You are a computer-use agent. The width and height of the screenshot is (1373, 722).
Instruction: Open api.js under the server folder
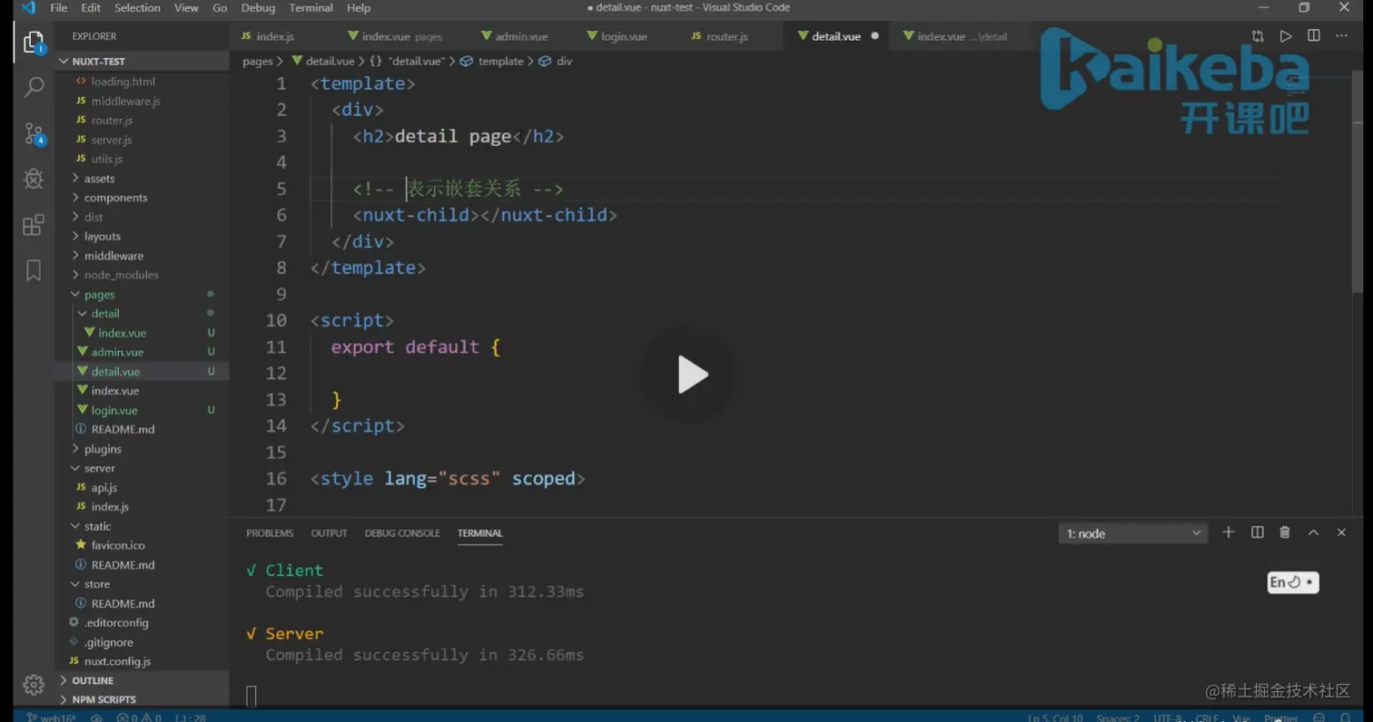104,487
